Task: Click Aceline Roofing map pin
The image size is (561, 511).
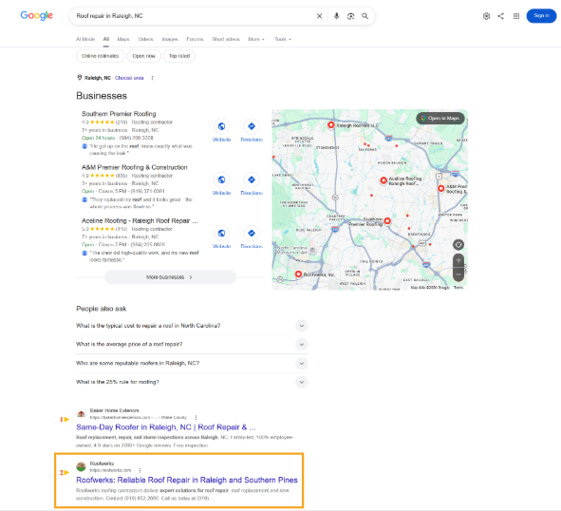Action: pyautogui.click(x=383, y=180)
